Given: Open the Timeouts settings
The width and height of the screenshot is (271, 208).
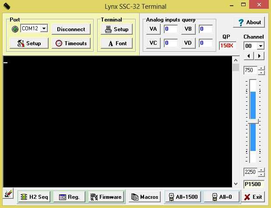Looking at the screenshot, I should click(71, 43).
